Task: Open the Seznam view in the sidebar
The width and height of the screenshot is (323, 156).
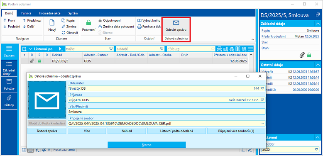Action: coord(9,51)
